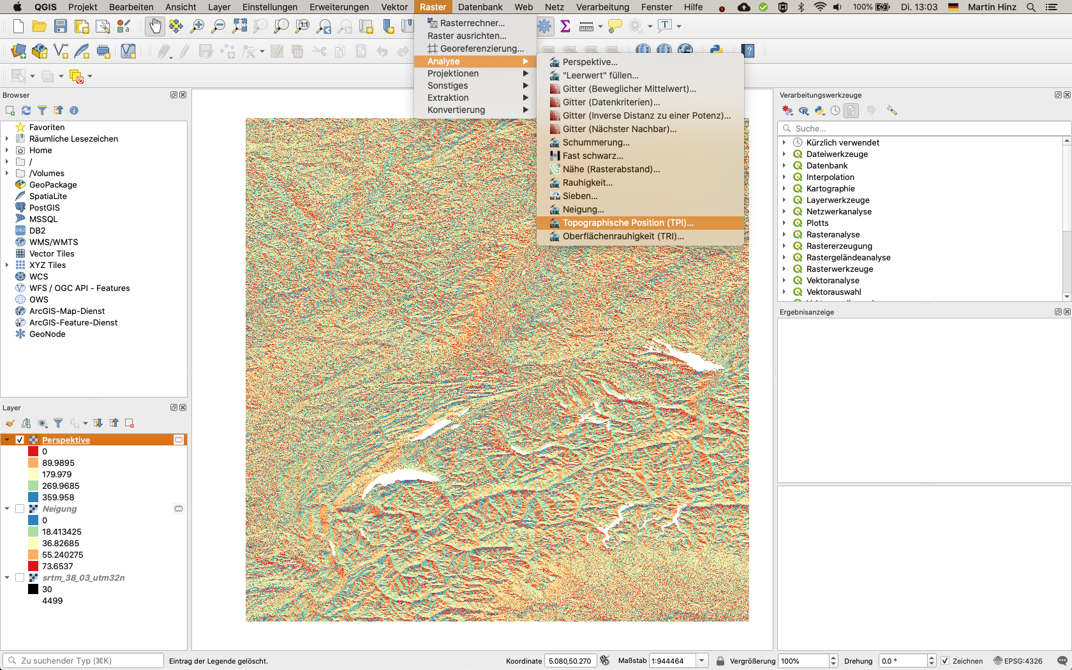
Task: Click red swatch for Perspektive value 0
Action: [x=33, y=452]
